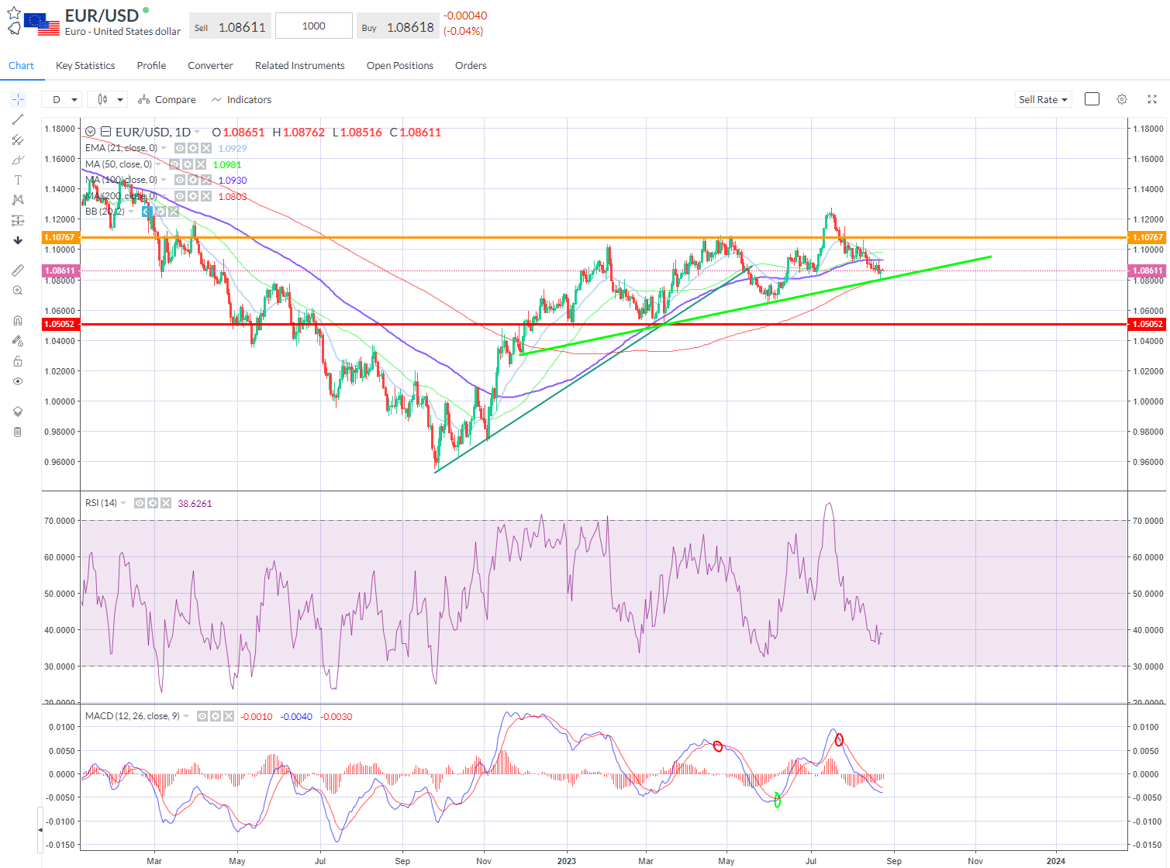Add EUR/USD to favorites star
Viewport: 1170px width, 868px height.
[x=14, y=13]
